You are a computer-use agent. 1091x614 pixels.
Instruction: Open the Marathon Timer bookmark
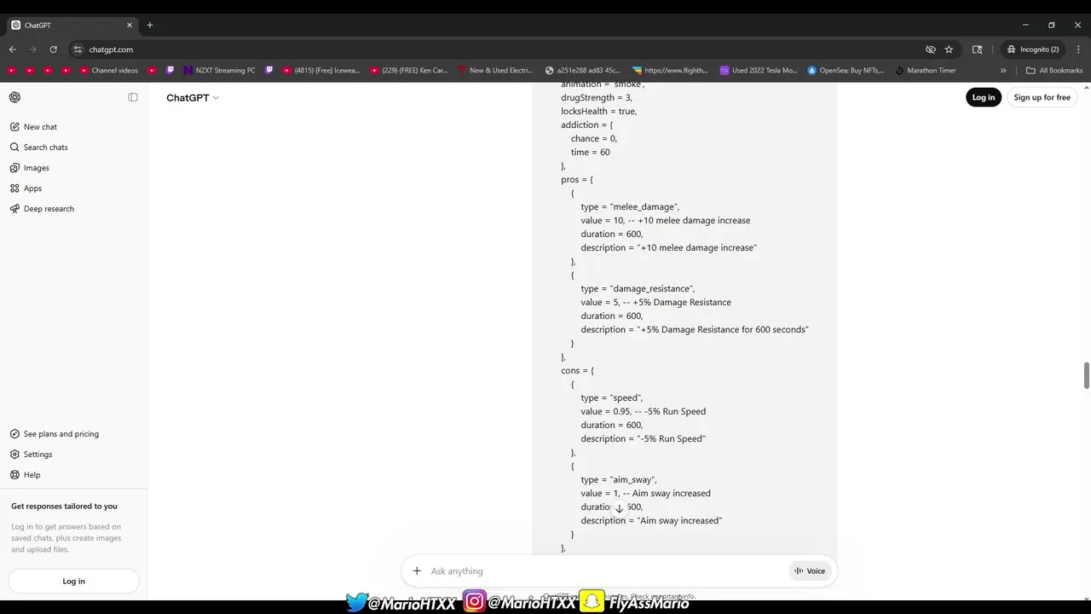pyautogui.click(x=926, y=71)
